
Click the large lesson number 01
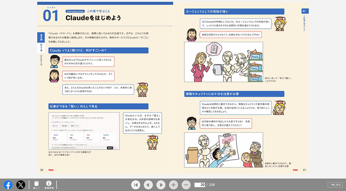click(x=51, y=16)
